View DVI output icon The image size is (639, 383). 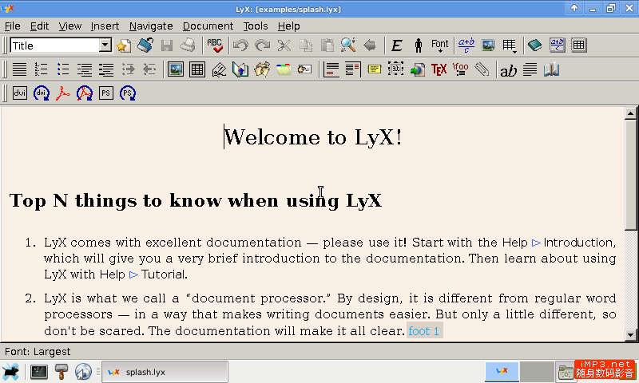point(19,93)
